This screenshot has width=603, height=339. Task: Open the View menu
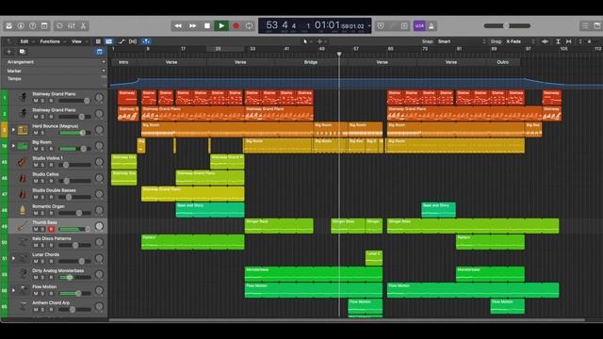76,41
